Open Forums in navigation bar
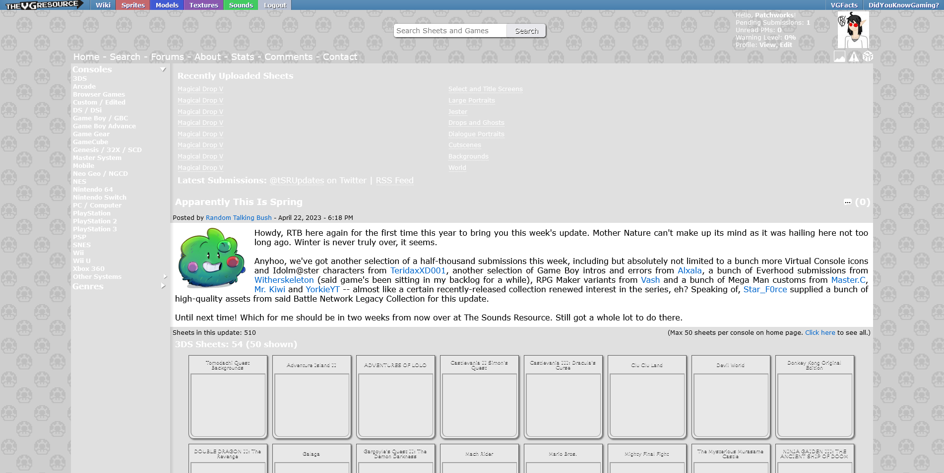Screen dimensions: 944x473 tap(167, 57)
